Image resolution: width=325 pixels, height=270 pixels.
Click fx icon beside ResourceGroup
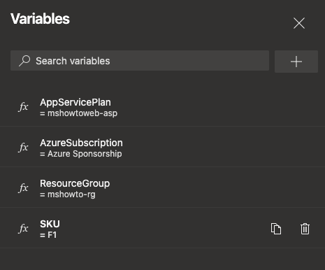pyautogui.click(x=23, y=188)
